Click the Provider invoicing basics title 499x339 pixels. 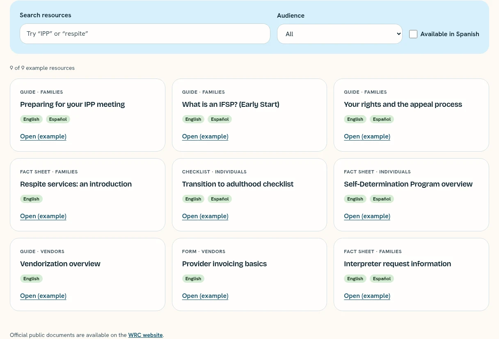(x=224, y=264)
